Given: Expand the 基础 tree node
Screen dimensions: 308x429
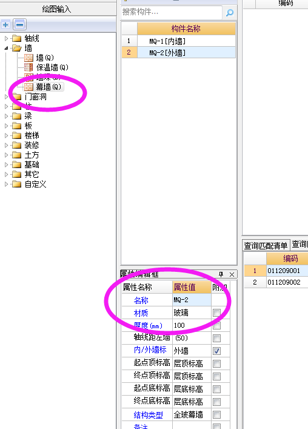Looking at the screenshot, I should click(x=6, y=164).
